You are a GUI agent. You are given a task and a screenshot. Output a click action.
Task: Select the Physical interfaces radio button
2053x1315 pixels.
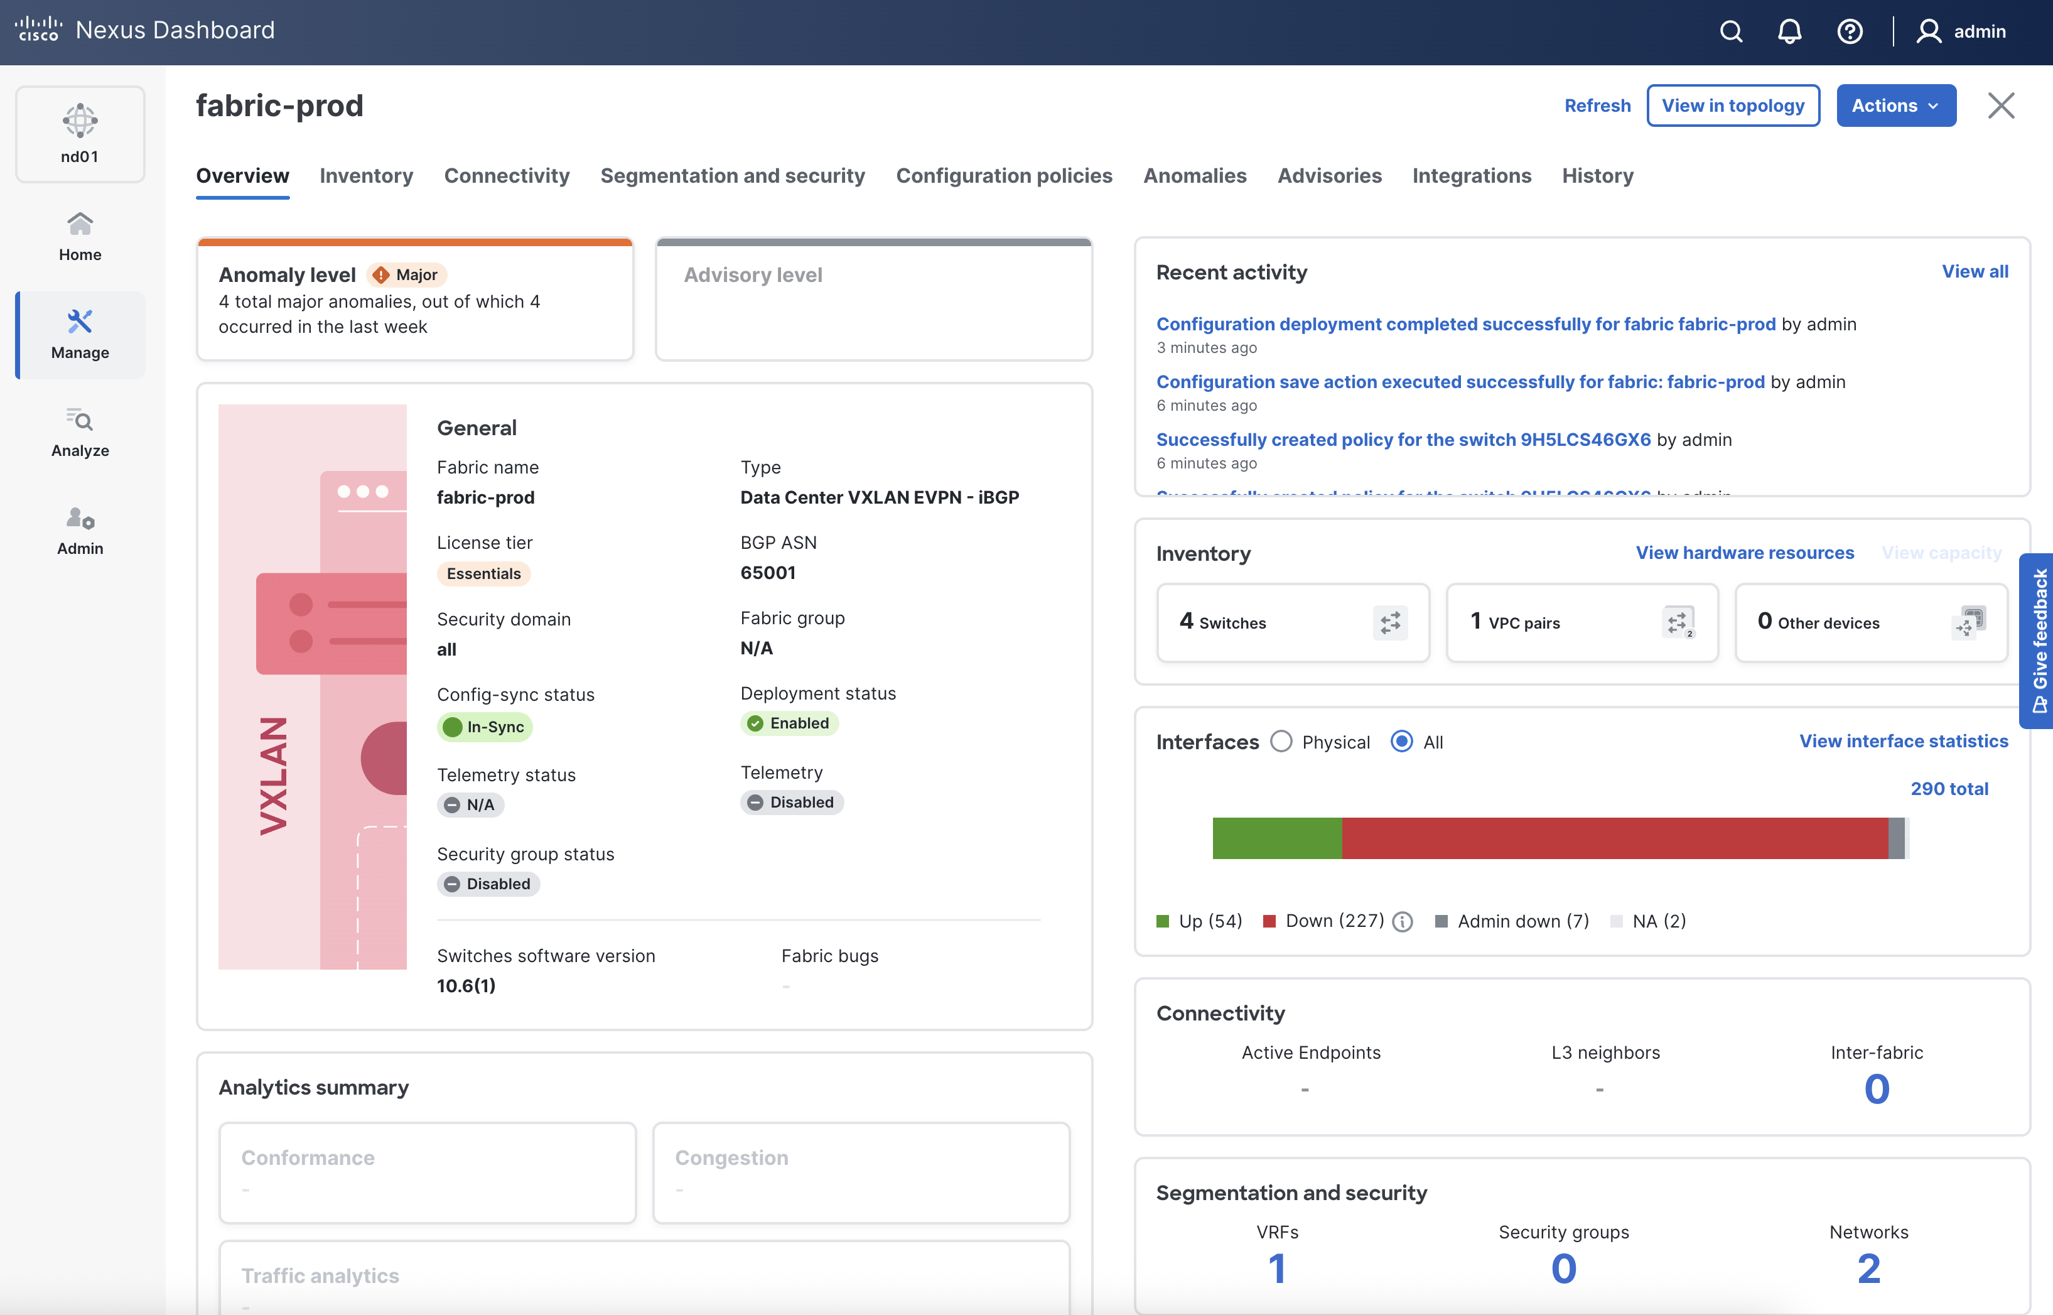pyautogui.click(x=1281, y=741)
